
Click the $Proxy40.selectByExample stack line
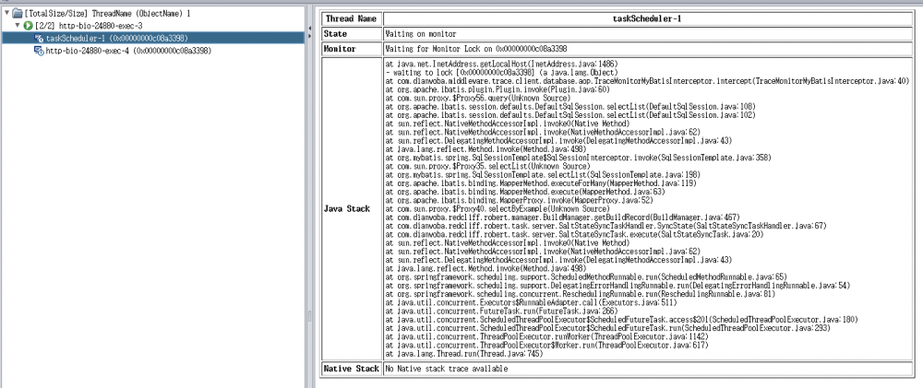[x=497, y=208]
